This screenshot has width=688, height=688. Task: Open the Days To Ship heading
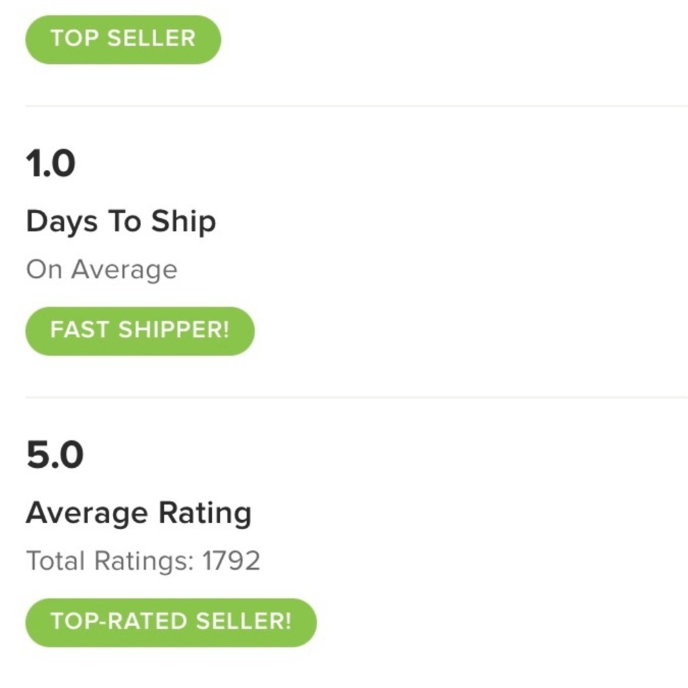coord(120,222)
